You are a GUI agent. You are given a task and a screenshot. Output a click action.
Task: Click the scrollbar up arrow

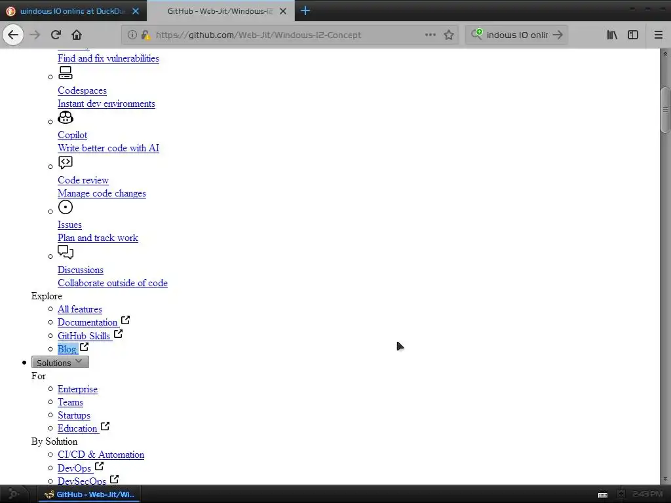point(665,54)
